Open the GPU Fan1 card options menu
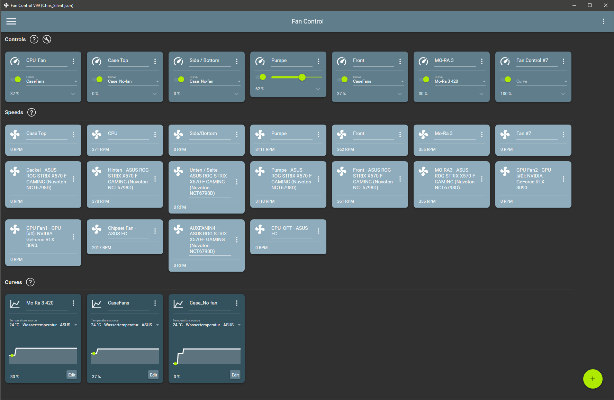 [x=73, y=237]
